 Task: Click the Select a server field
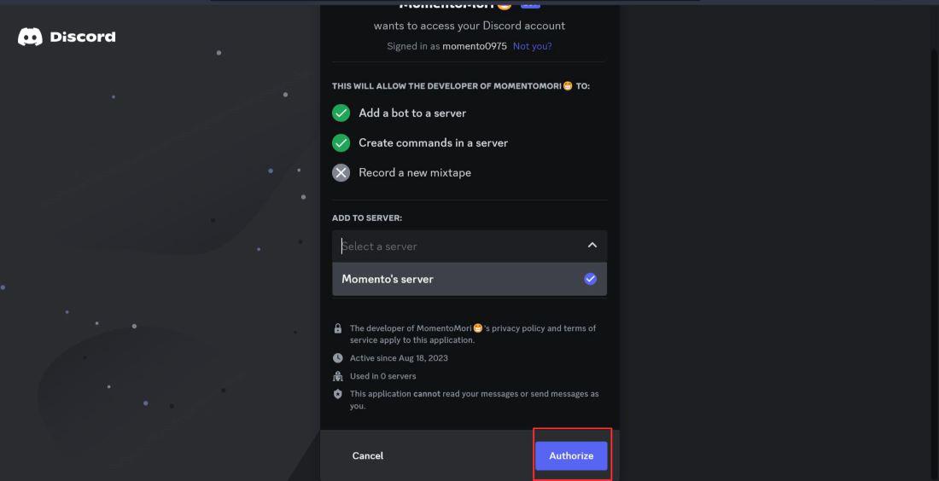452,246
